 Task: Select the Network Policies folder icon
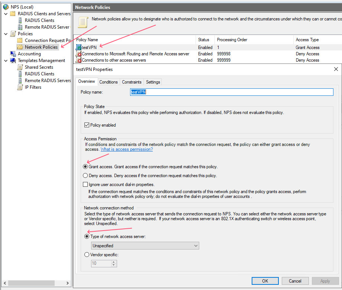[20, 47]
